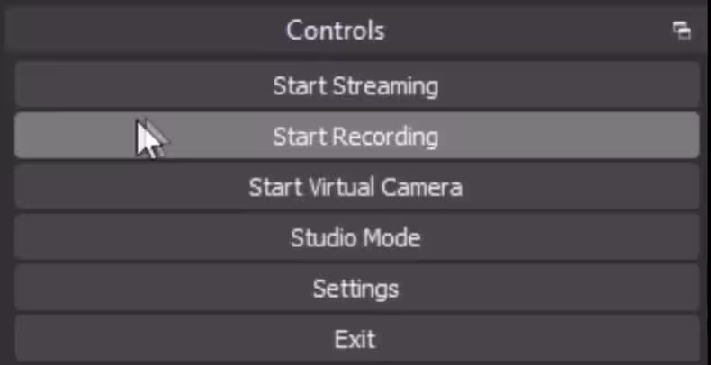
Task: Quit OBS using Exit
Action: pyautogui.click(x=356, y=339)
